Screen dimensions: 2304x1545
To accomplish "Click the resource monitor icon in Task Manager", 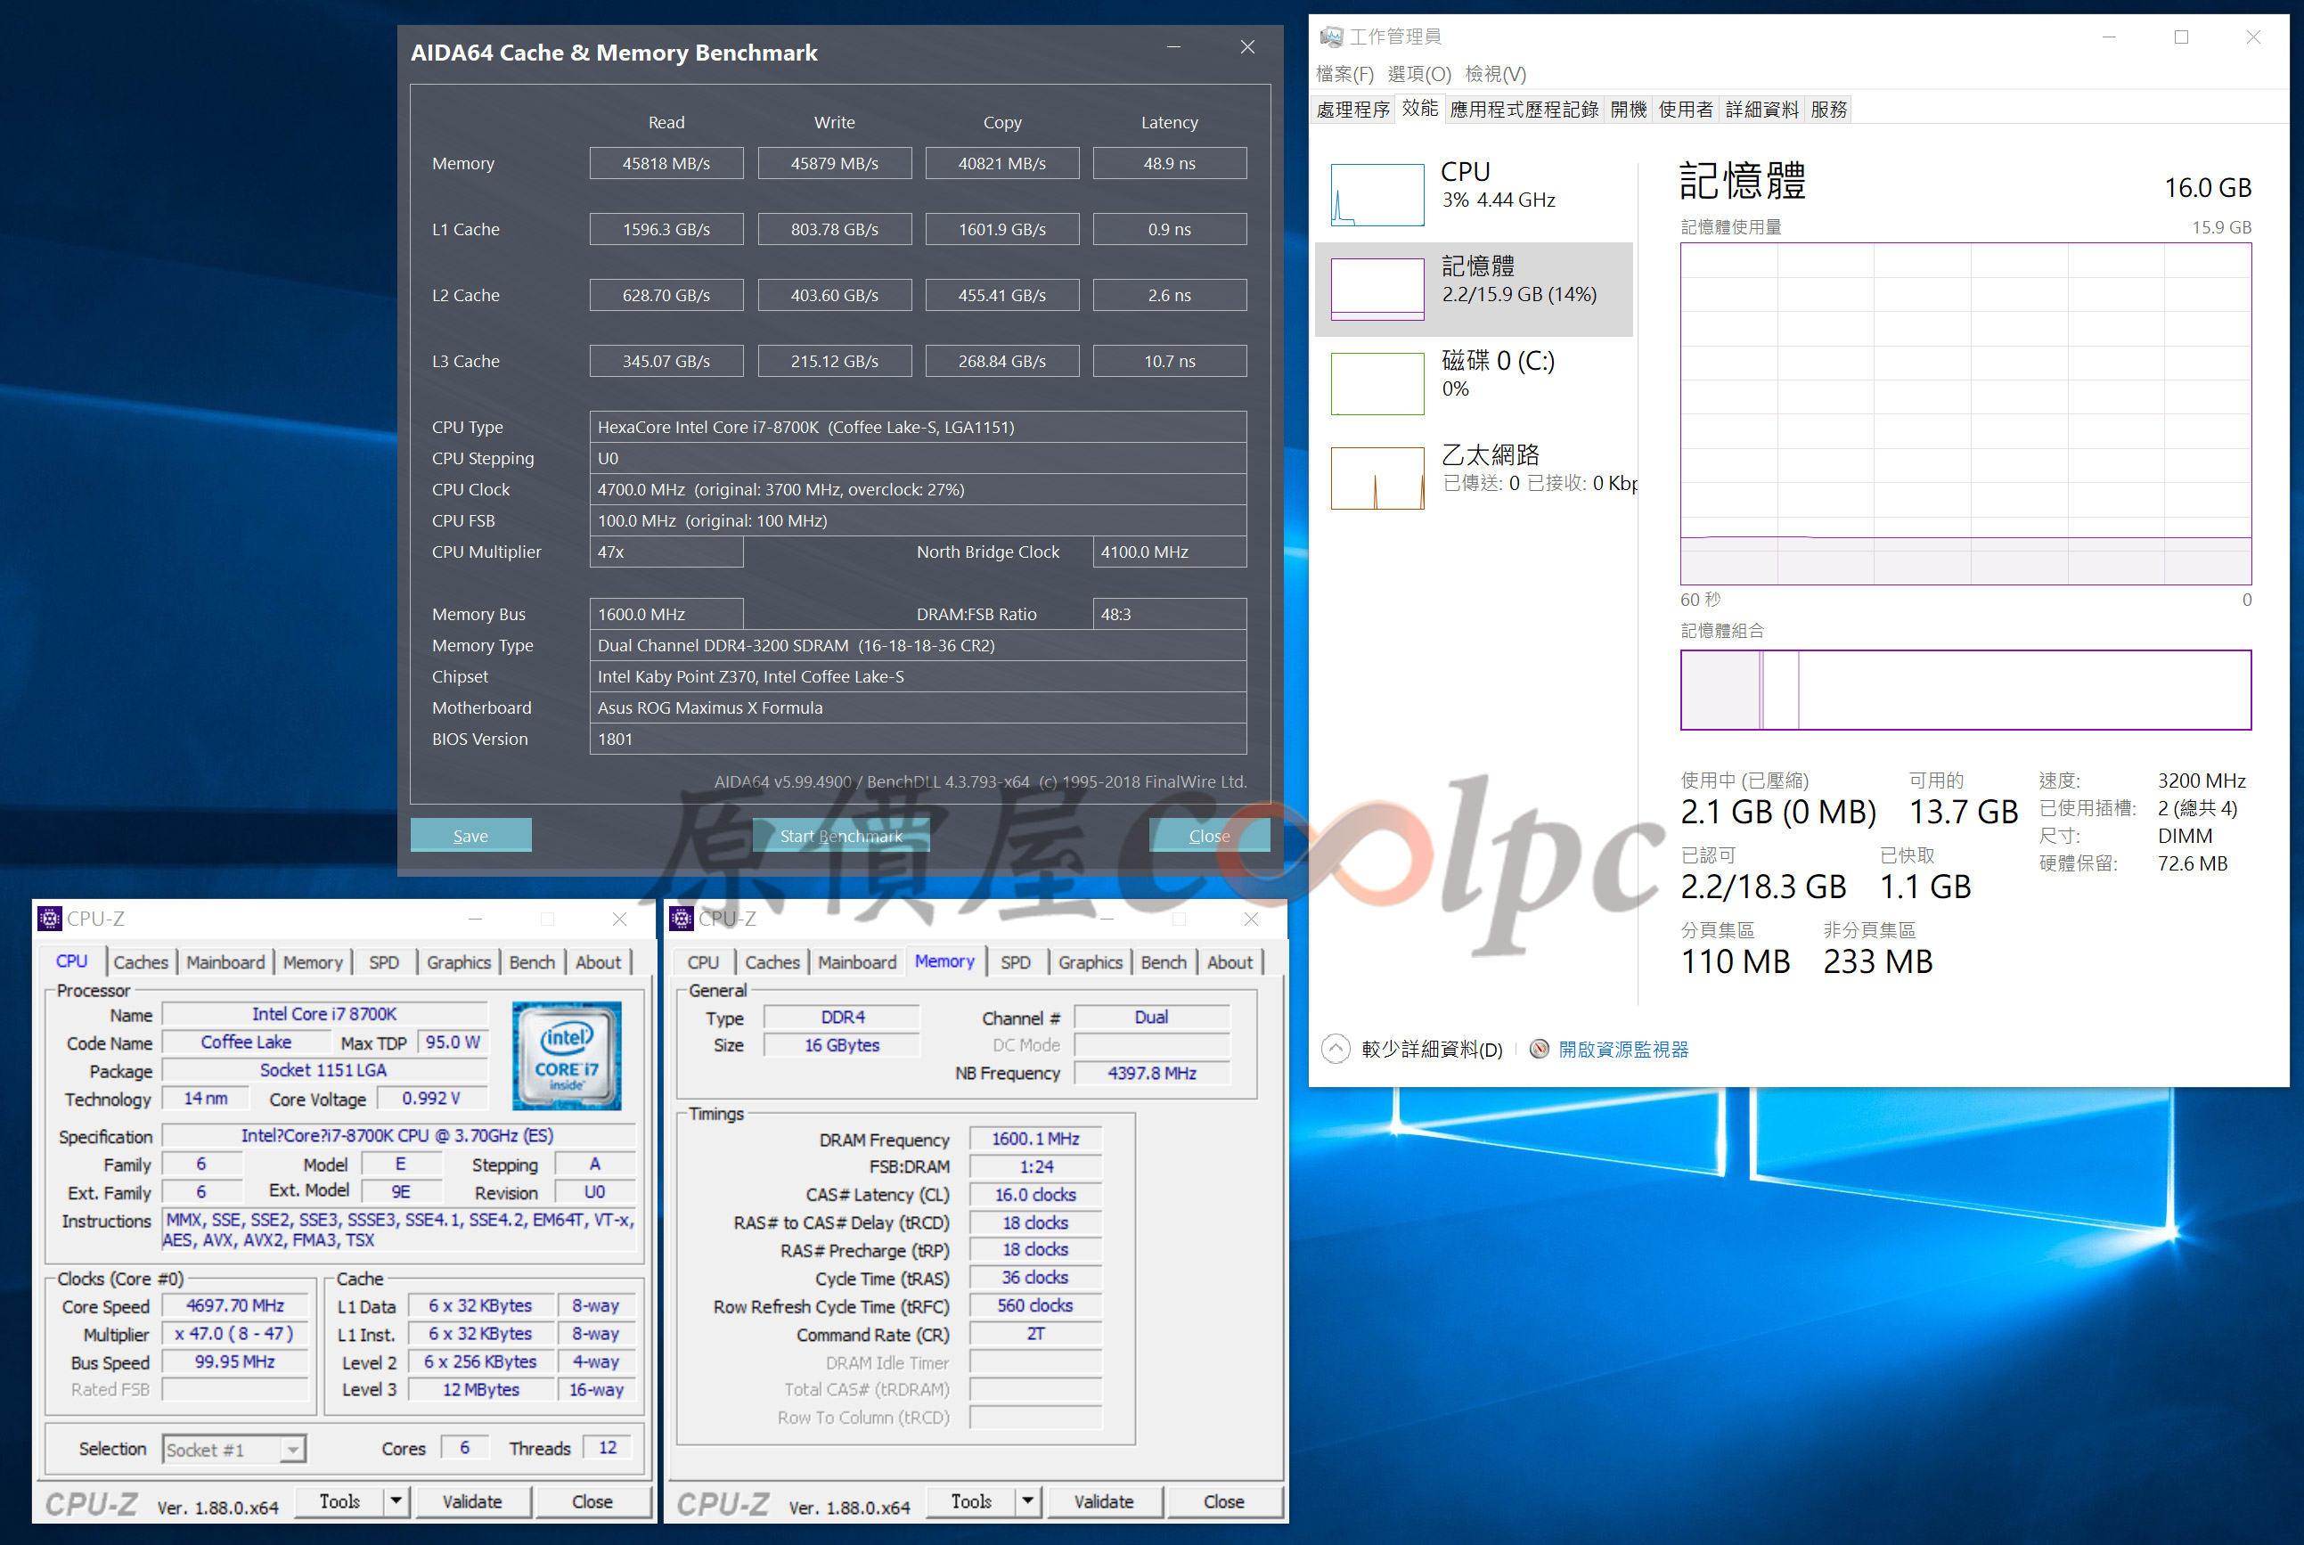I will (x=1539, y=1050).
